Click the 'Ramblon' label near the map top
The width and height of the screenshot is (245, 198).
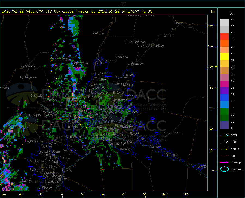98,33
